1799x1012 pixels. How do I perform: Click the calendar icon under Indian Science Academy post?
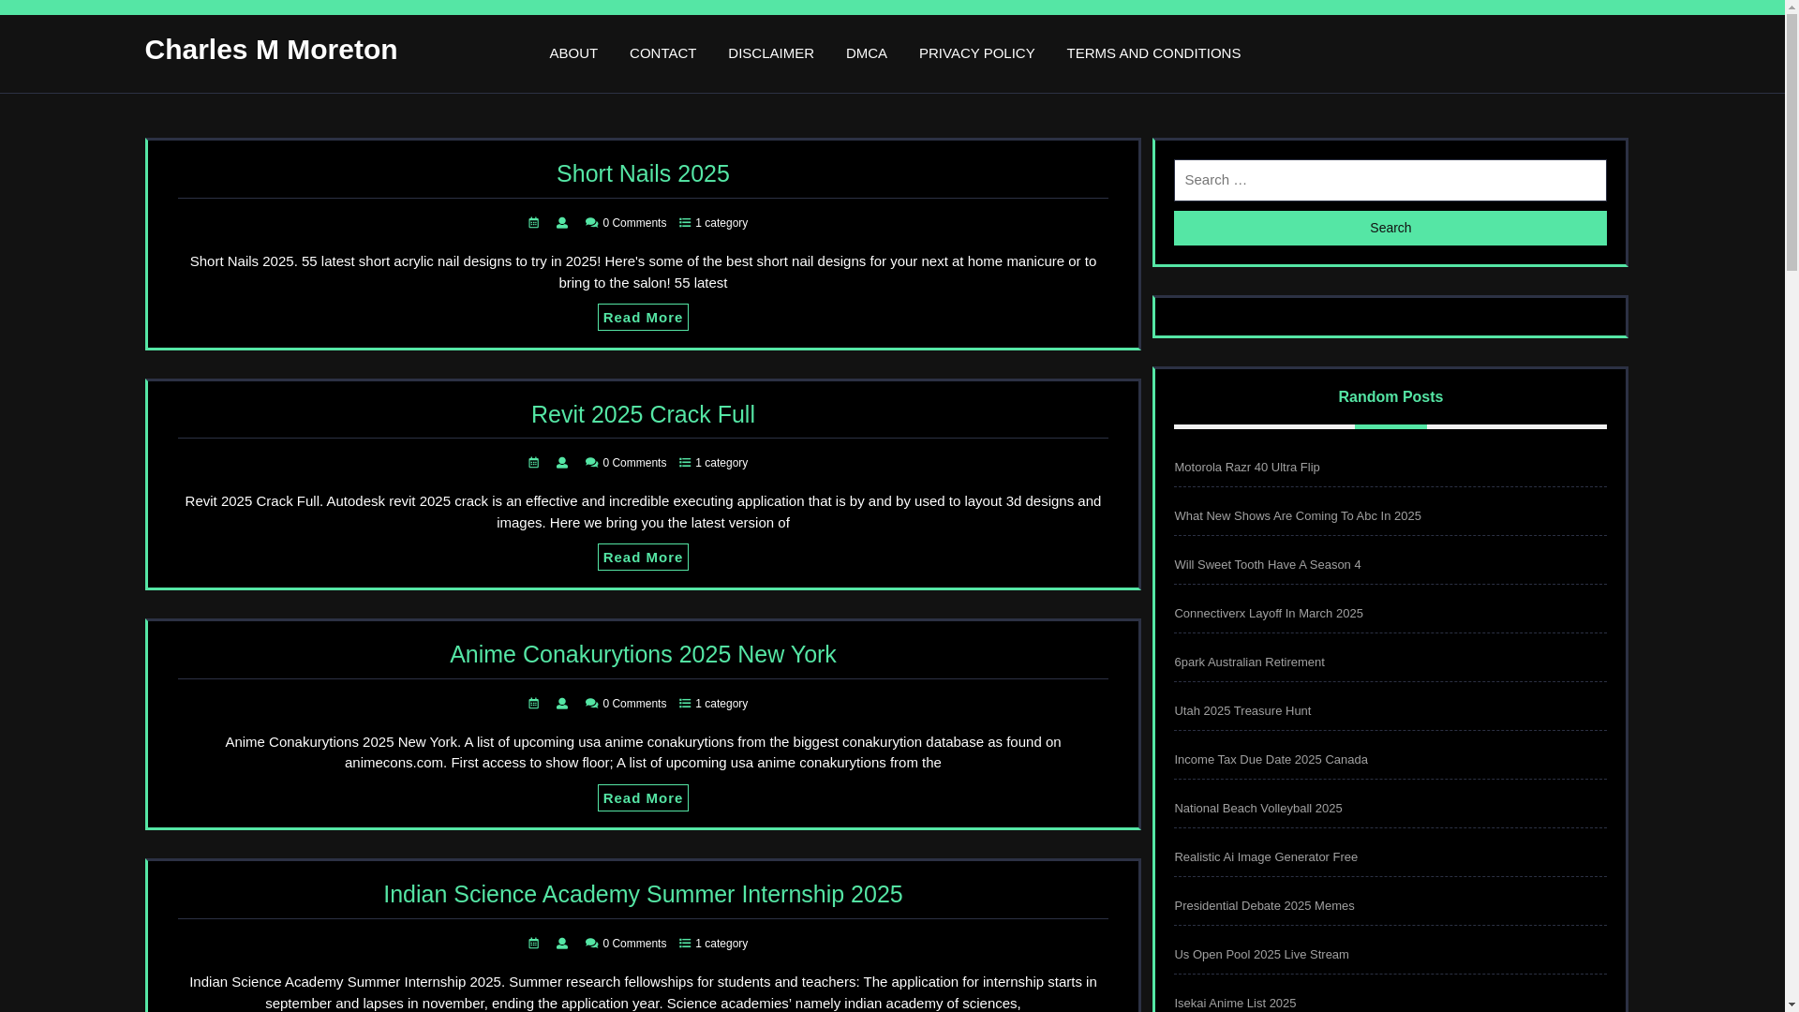coord(534,944)
